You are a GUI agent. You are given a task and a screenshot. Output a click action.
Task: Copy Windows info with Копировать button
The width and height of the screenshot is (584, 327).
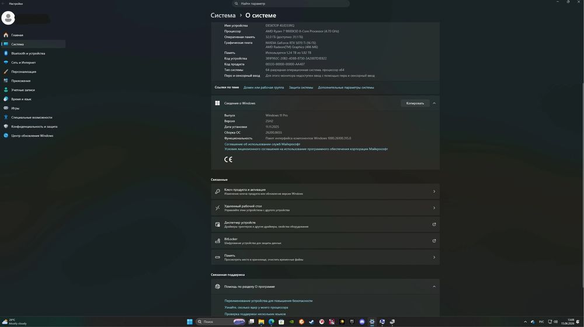[415, 103]
